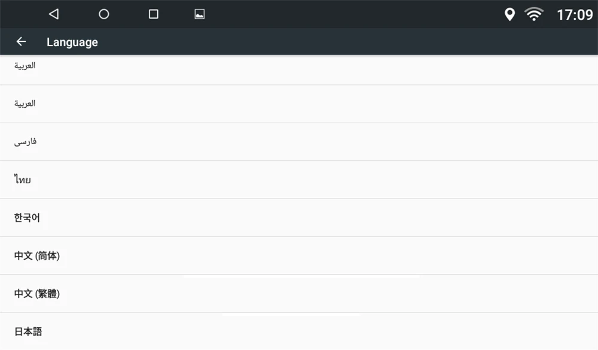Select ไทย (Thai) language

tap(299, 179)
